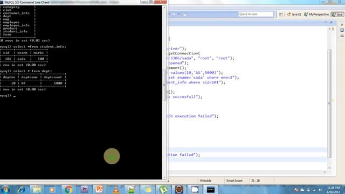Open Google Chrome from the taskbar
The image size is (345, 194).
click(x=68, y=189)
